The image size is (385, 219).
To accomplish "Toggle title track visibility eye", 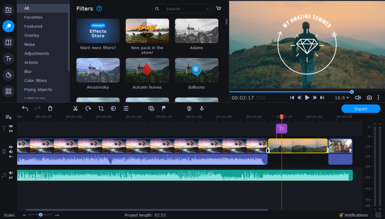I will 11,126.
